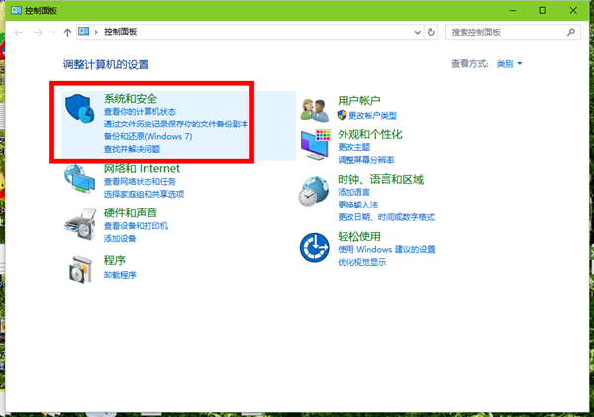
Task: Refresh the Control Panel view
Action: 431,32
